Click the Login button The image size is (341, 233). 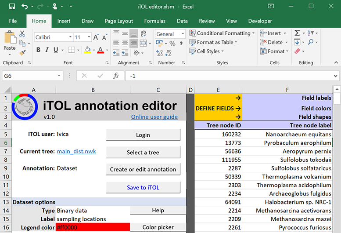pos(143,135)
